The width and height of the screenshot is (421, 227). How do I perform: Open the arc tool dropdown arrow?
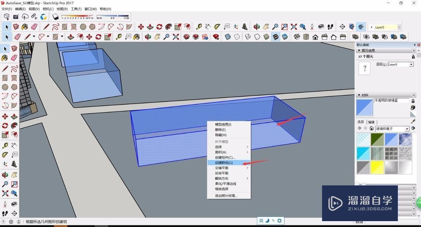48,37
